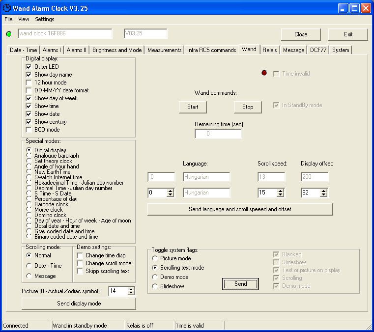Viewport: 374px width, 332px height.
Task: Click the Wand Alarm Clock title bar icon
Action: [x=7, y=8]
